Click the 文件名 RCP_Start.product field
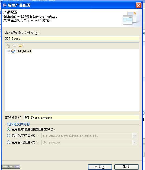 81,117
